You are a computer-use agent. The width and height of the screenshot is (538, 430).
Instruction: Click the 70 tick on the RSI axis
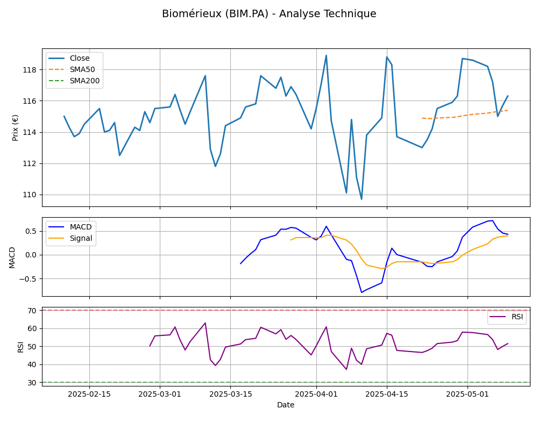(32, 311)
